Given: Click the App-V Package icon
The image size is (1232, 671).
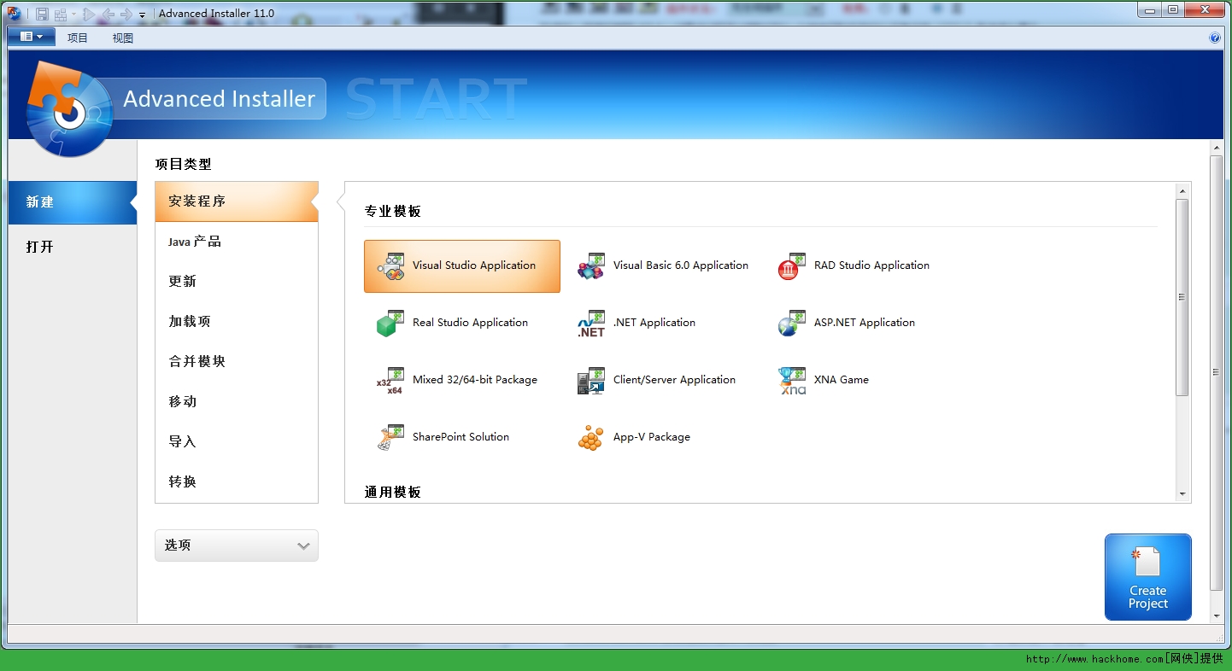Looking at the screenshot, I should click(x=591, y=438).
